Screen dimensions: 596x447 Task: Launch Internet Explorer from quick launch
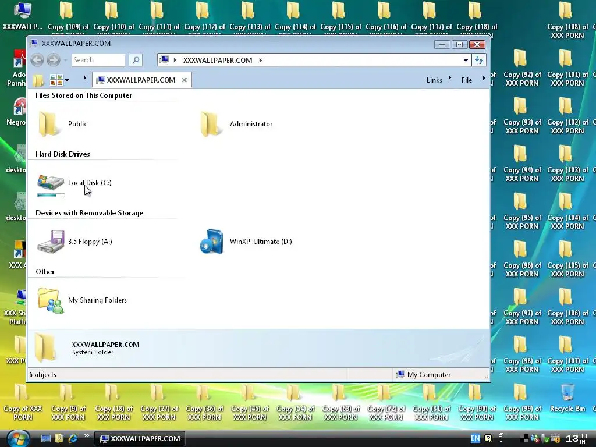click(73, 439)
